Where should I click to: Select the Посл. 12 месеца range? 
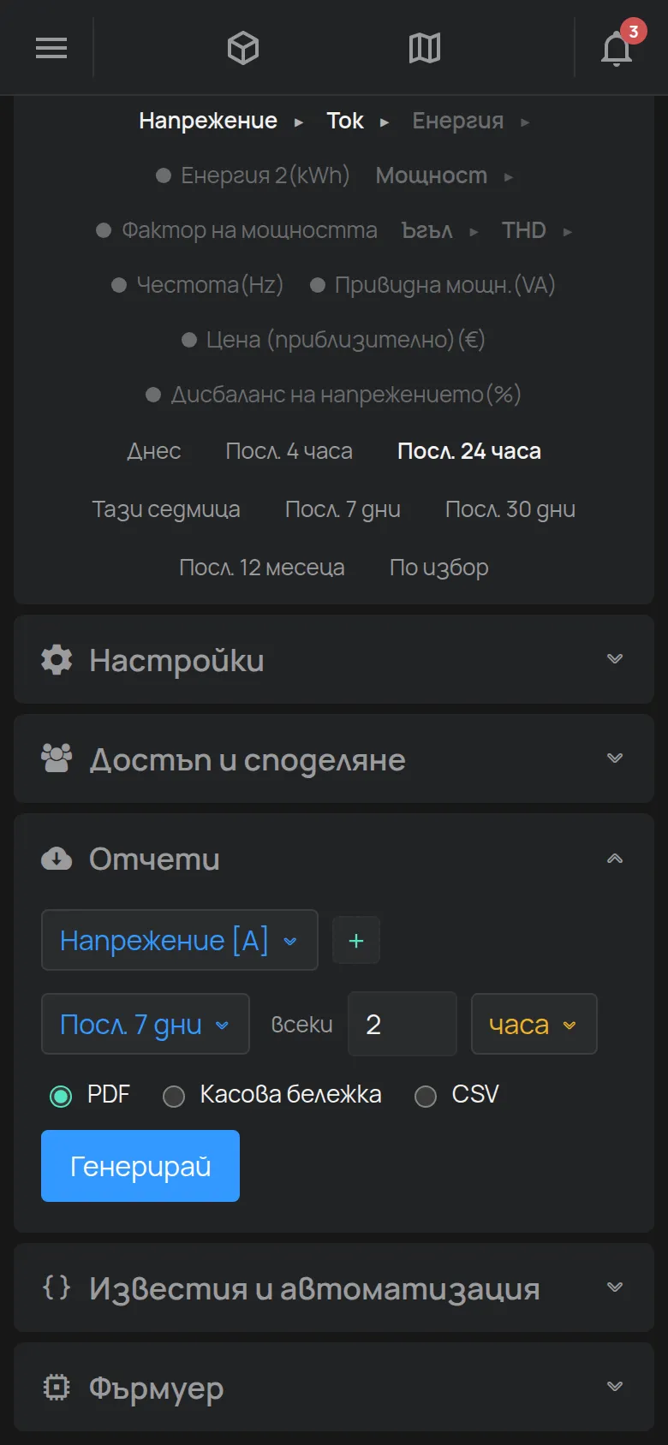click(x=262, y=568)
